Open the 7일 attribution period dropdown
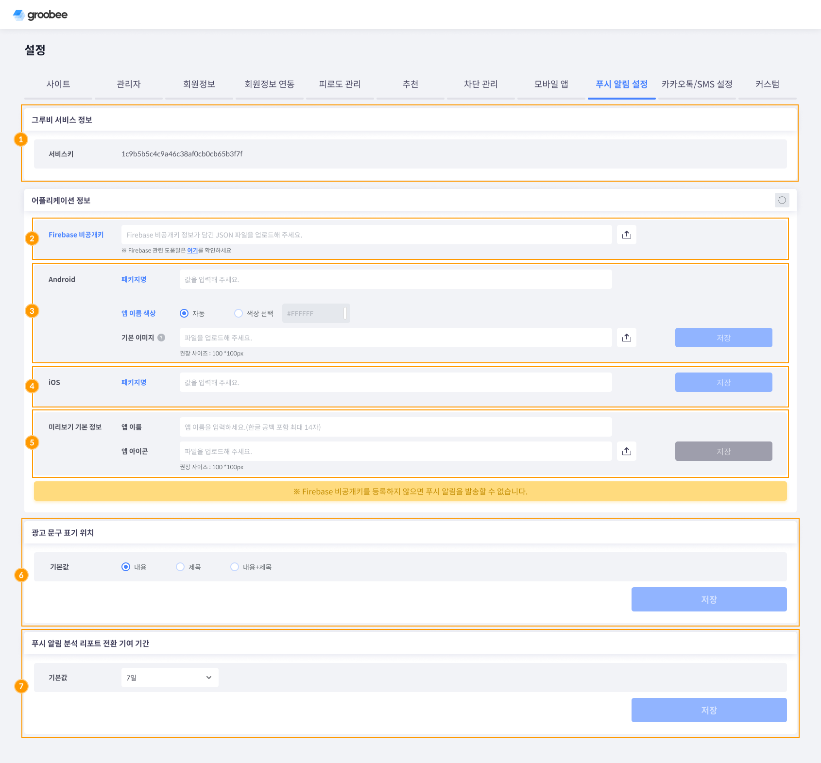Image resolution: width=821 pixels, height=763 pixels. (170, 678)
